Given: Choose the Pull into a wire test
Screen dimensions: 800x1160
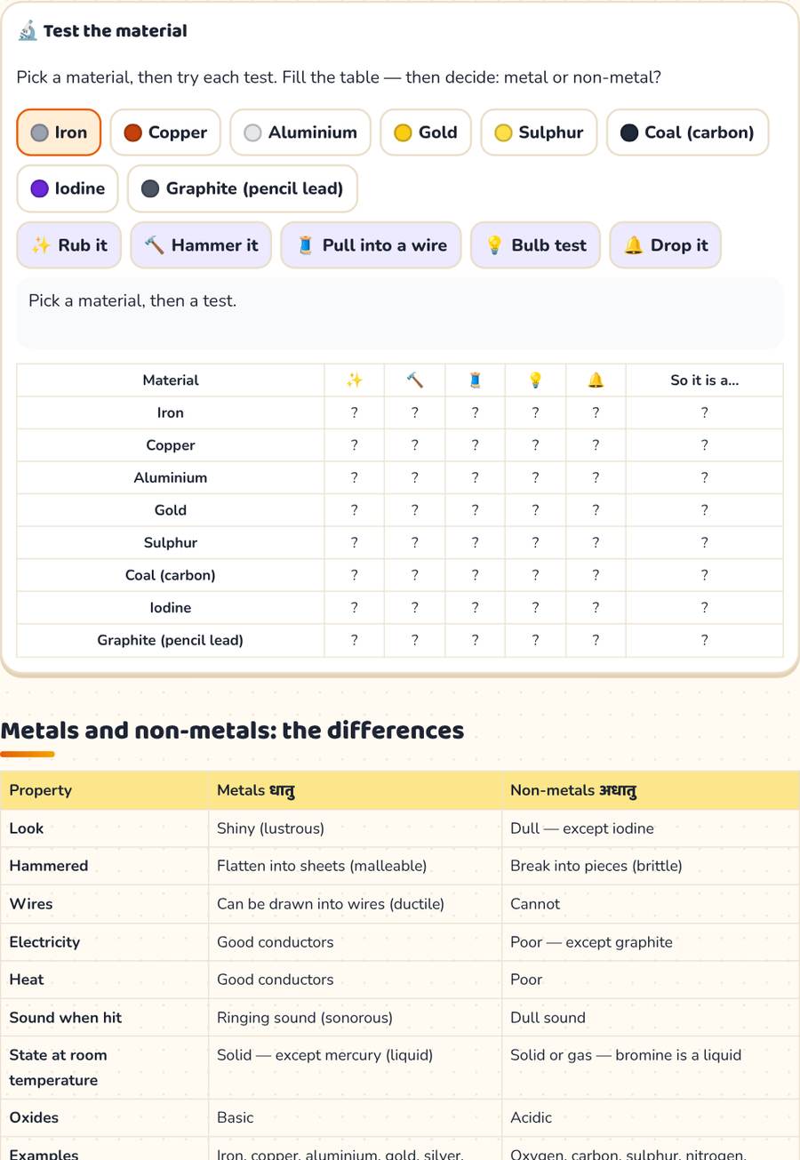Looking at the screenshot, I should (372, 245).
